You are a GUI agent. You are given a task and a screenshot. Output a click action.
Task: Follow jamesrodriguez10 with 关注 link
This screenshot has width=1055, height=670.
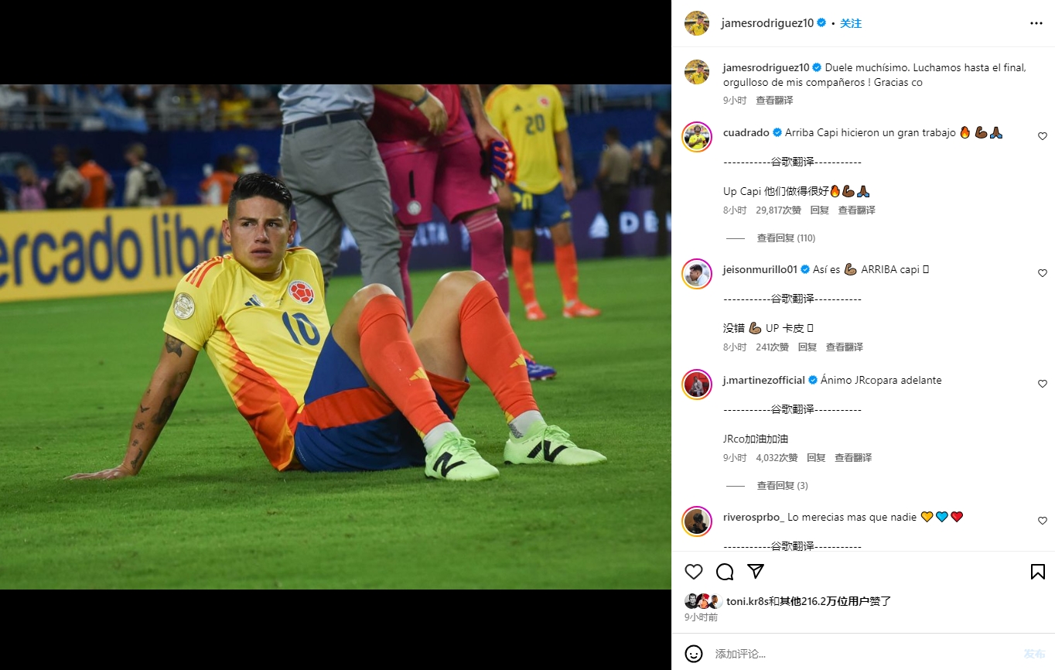tap(851, 23)
